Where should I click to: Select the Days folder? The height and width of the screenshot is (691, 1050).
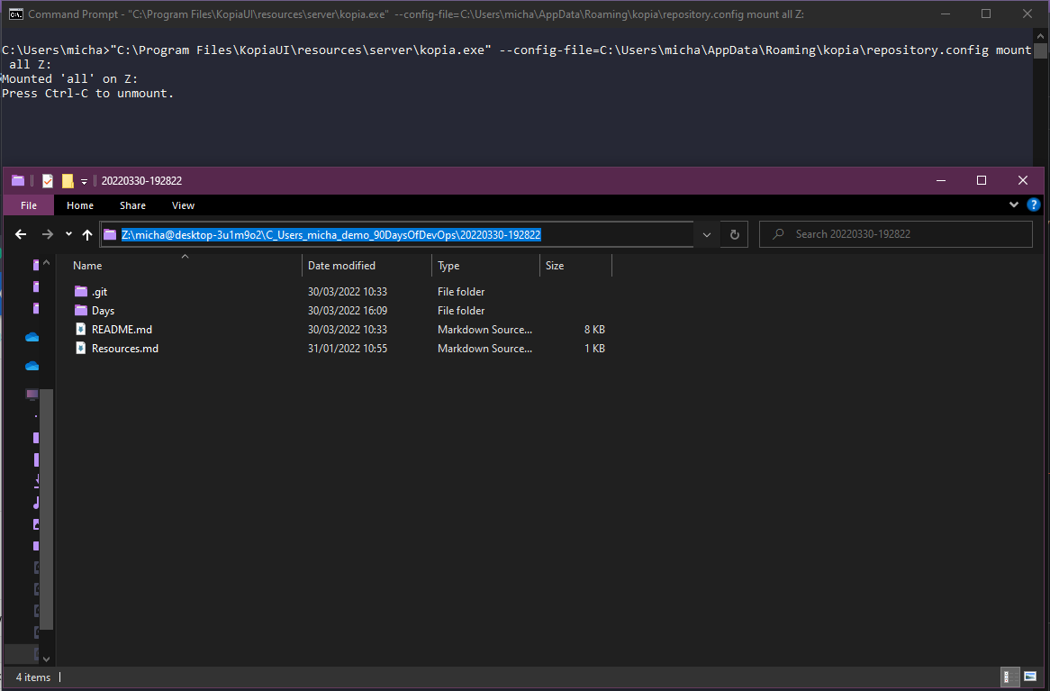[103, 311]
